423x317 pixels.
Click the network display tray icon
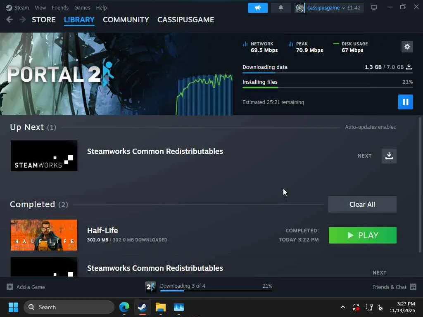click(x=369, y=307)
